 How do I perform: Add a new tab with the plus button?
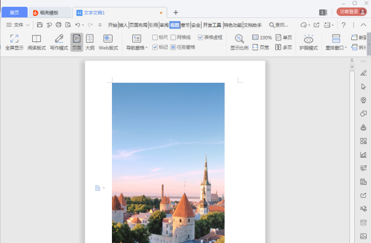pos(176,12)
